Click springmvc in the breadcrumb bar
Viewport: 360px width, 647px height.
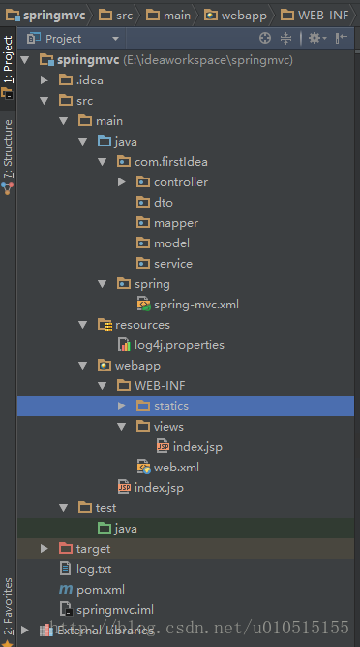pyautogui.click(x=45, y=16)
